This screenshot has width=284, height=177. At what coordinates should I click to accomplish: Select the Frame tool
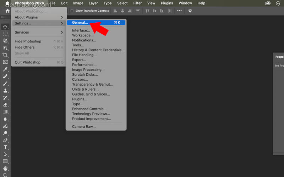coord(5,62)
